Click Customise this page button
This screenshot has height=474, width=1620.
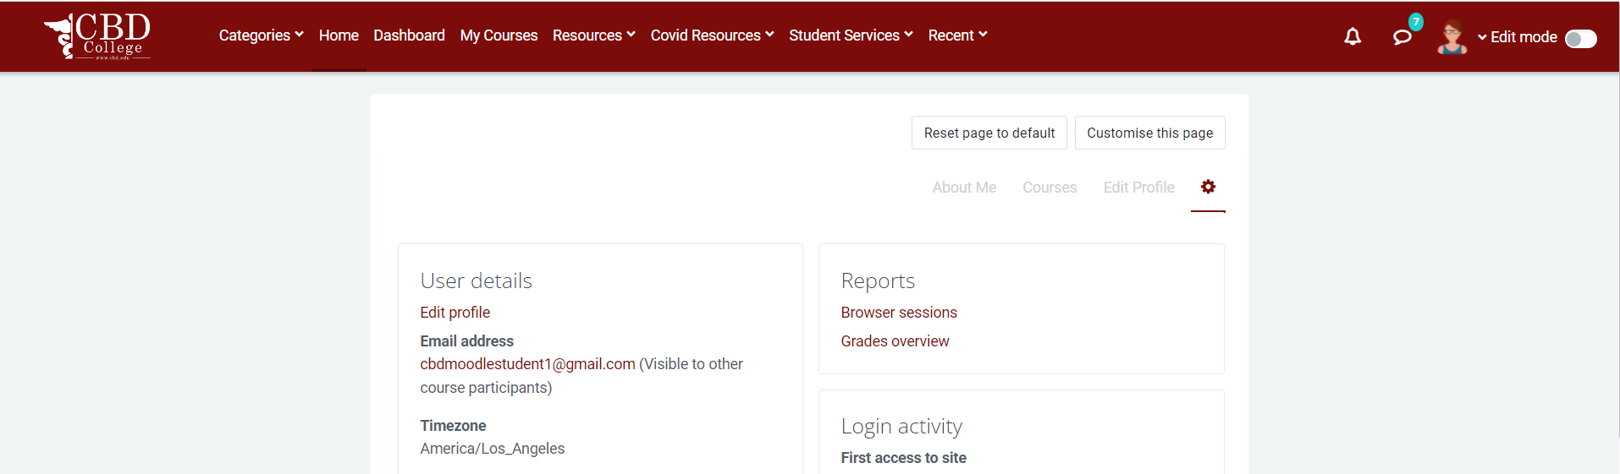pyautogui.click(x=1149, y=133)
